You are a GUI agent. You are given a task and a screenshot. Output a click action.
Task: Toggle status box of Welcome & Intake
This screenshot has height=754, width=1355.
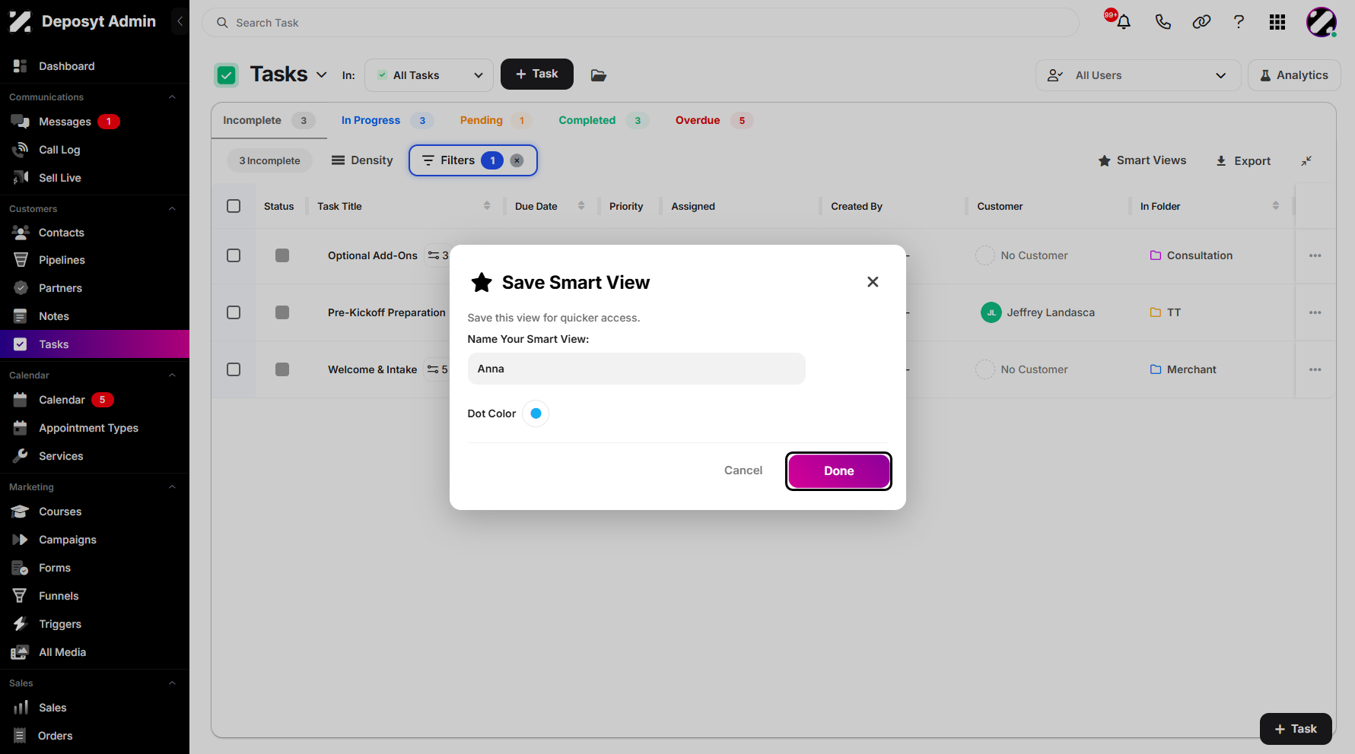coord(282,369)
